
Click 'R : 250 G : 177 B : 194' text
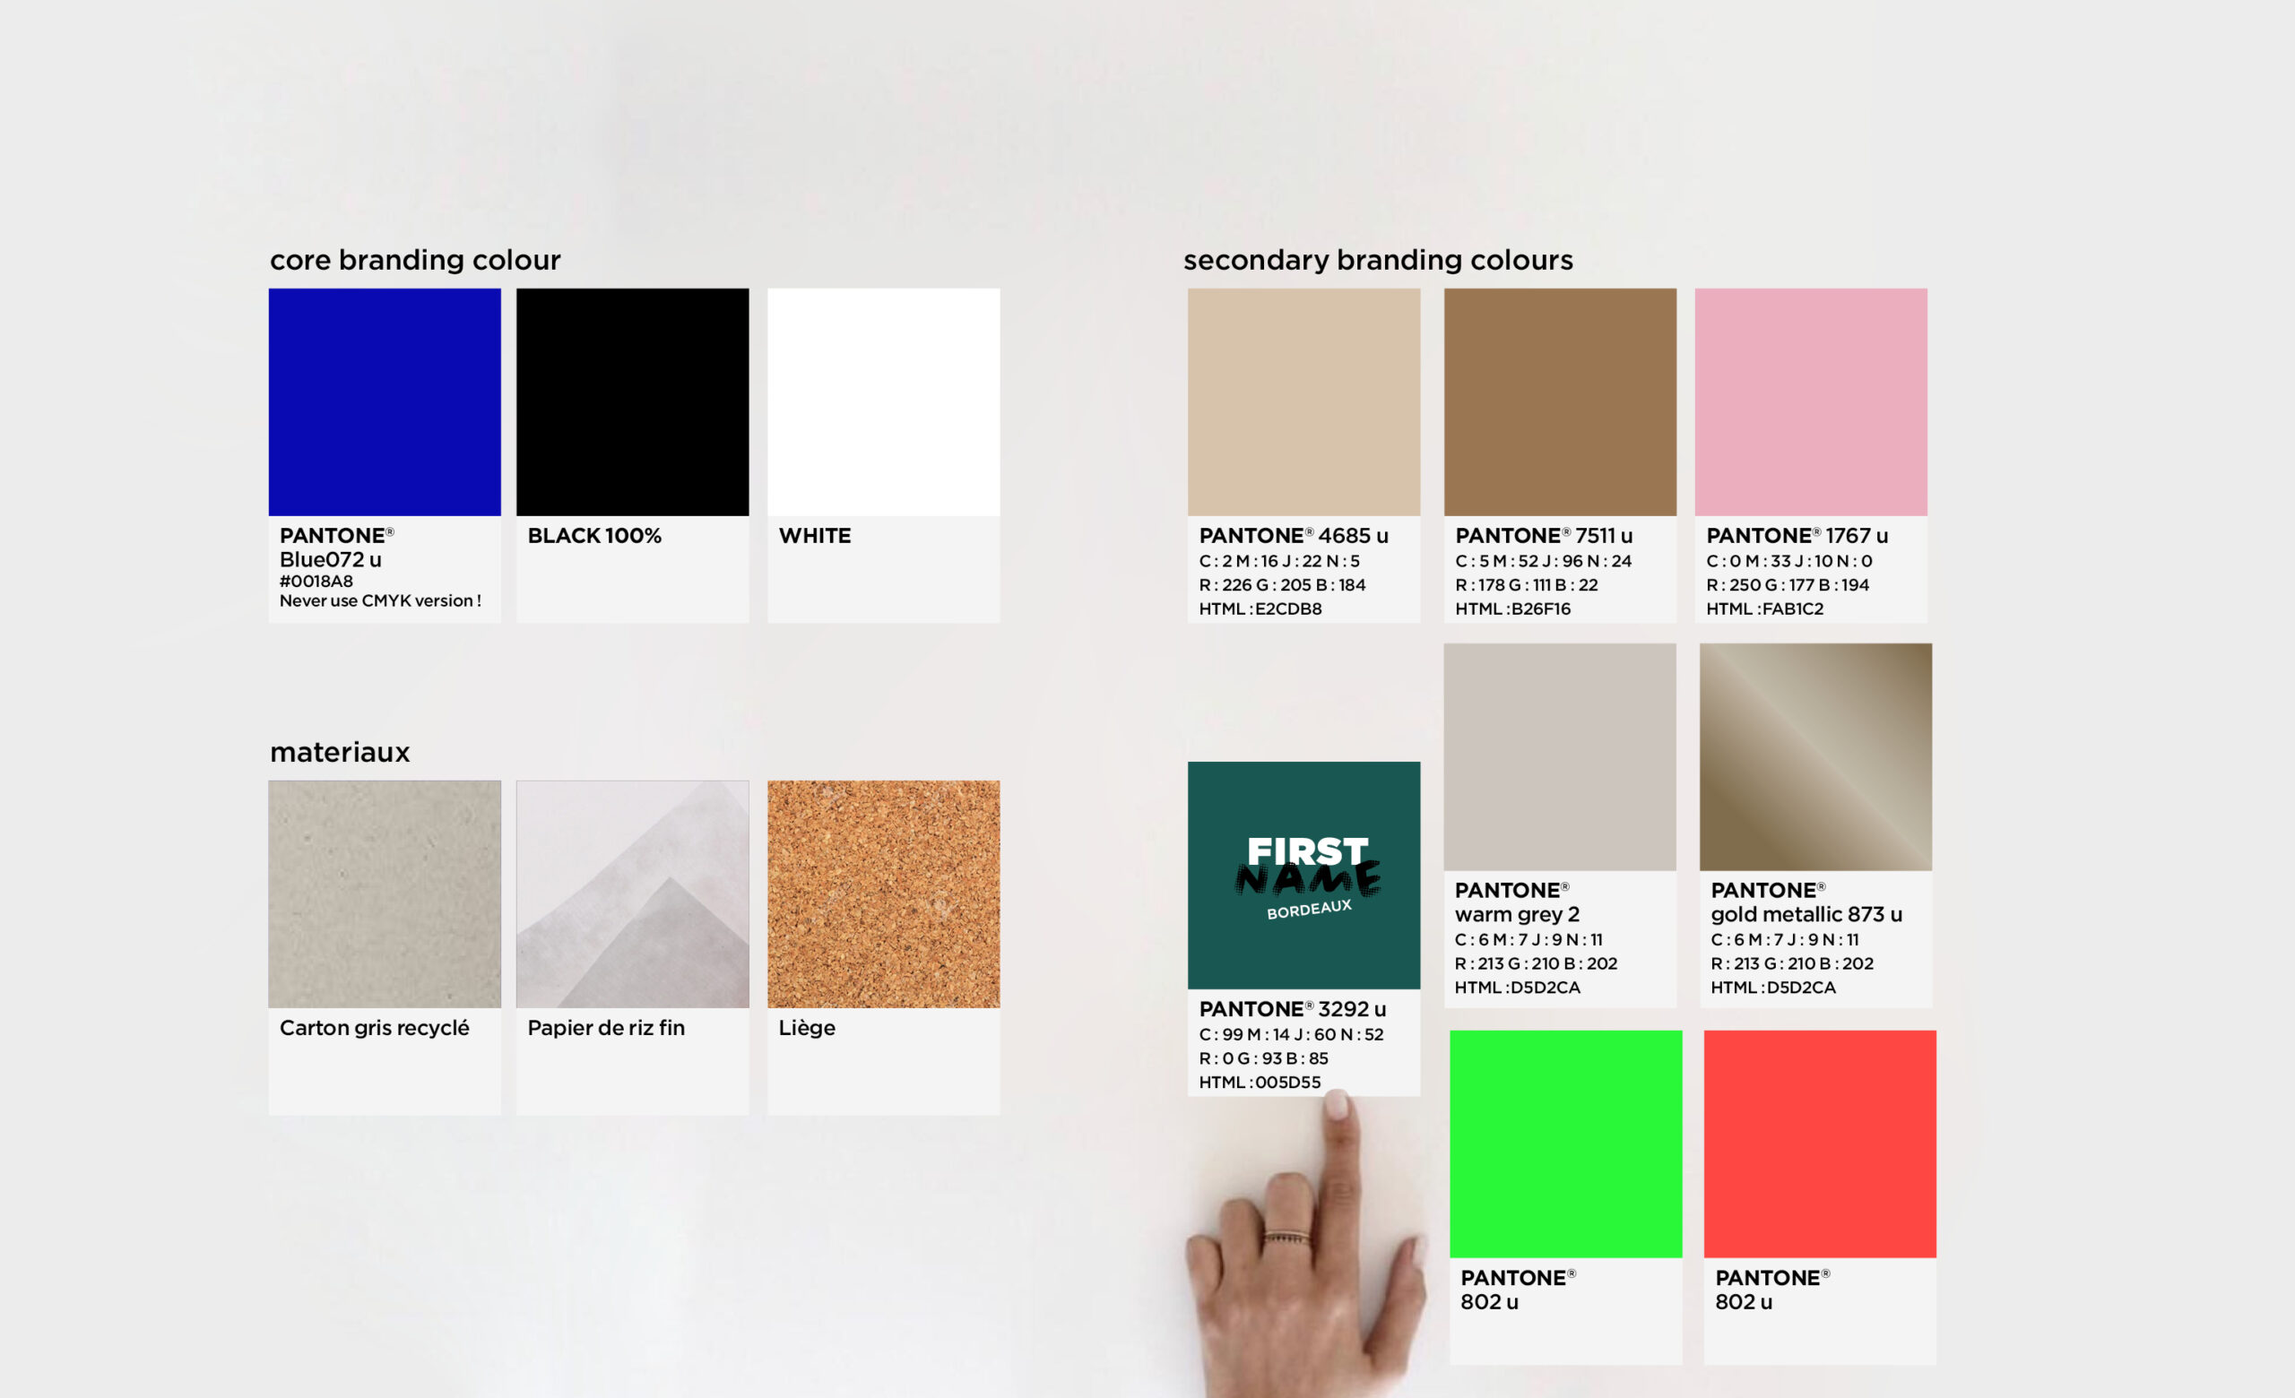click(x=1788, y=584)
